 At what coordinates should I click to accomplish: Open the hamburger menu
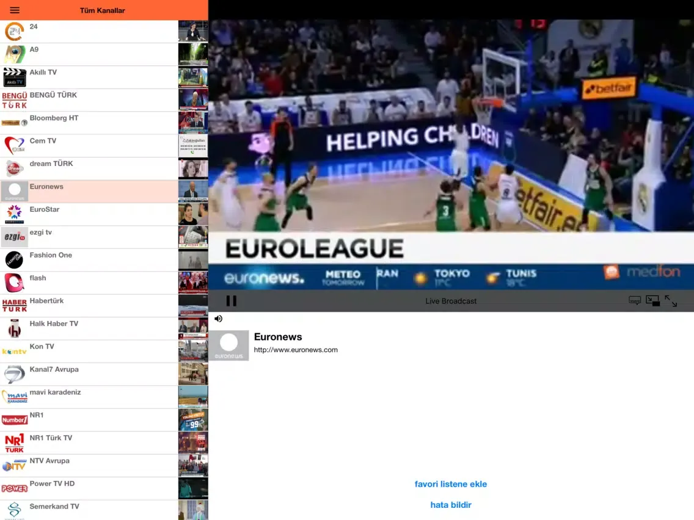[x=15, y=10]
